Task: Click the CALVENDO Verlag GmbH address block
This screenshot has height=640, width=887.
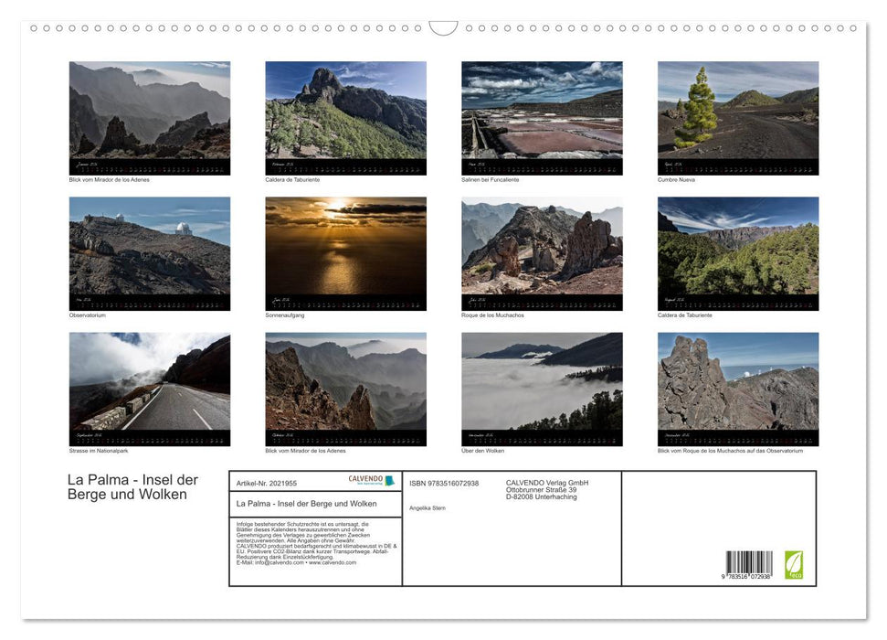Action: coord(545,490)
